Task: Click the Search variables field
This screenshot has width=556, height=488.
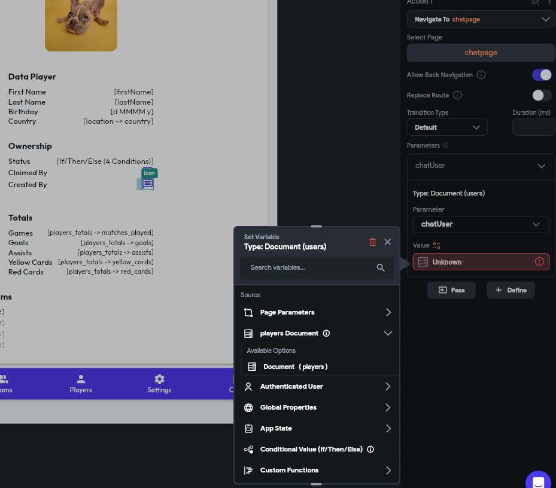Action: pyautogui.click(x=317, y=267)
